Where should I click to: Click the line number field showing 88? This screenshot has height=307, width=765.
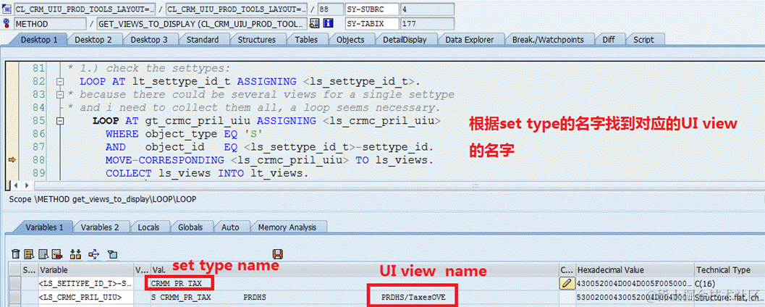[x=330, y=9]
